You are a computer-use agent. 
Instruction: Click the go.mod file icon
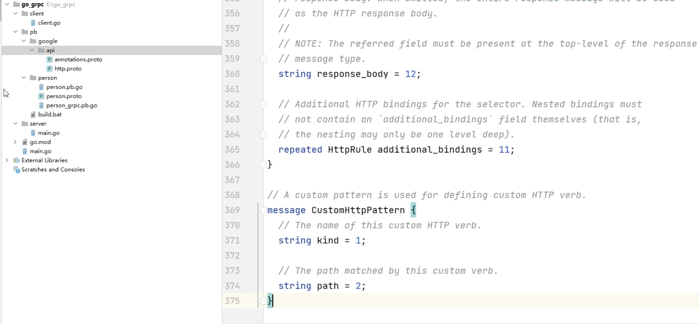(x=25, y=142)
